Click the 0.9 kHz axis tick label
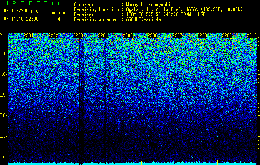The height and width of the screenshot is (165, 260). [3, 95]
